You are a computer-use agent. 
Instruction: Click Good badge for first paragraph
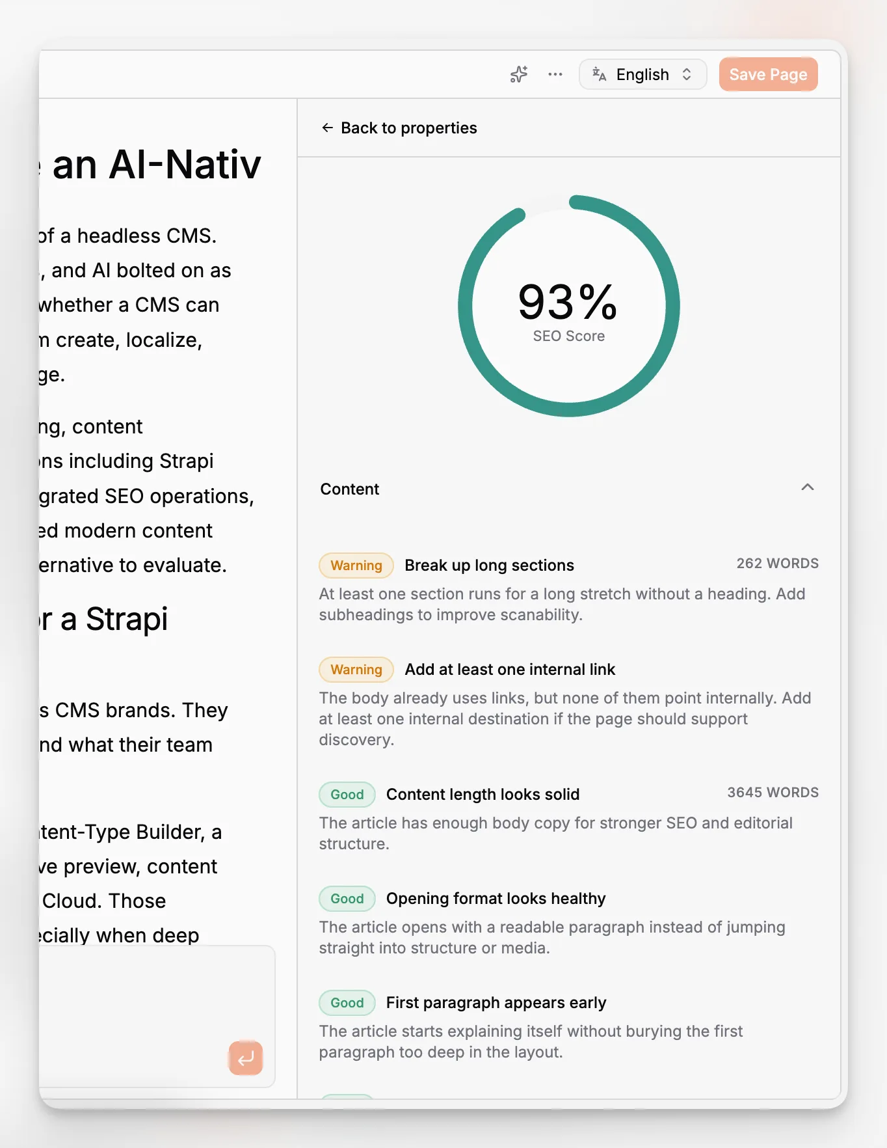pos(347,1002)
